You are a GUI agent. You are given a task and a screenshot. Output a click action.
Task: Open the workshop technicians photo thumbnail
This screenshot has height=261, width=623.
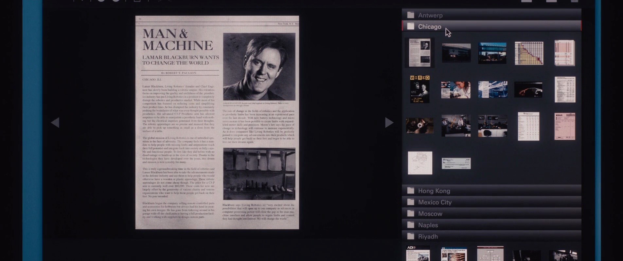click(456, 126)
